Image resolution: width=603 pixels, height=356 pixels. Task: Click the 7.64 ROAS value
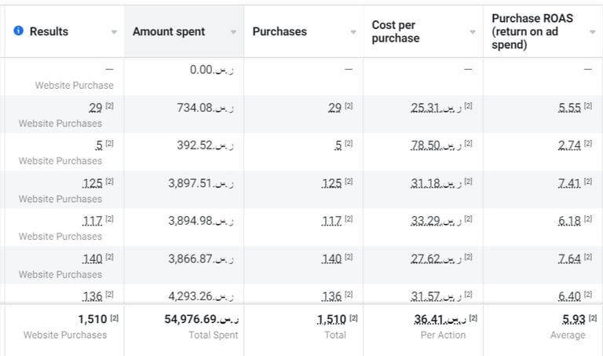(569, 259)
